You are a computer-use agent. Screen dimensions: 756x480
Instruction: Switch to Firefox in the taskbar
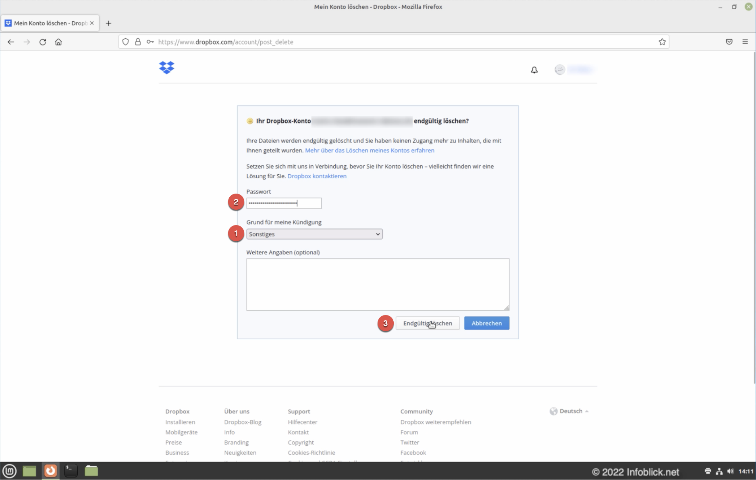[x=50, y=471]
